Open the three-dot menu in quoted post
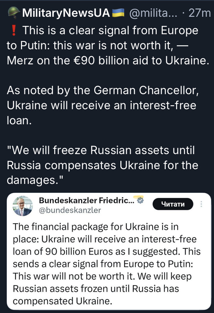The height and width of the screenshot is (313, 214). (202, 204)
